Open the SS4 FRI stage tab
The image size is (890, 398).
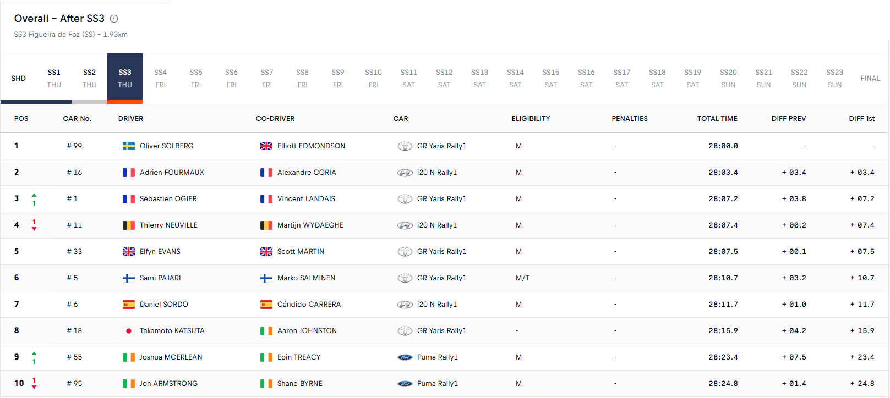tap(160, 79)
